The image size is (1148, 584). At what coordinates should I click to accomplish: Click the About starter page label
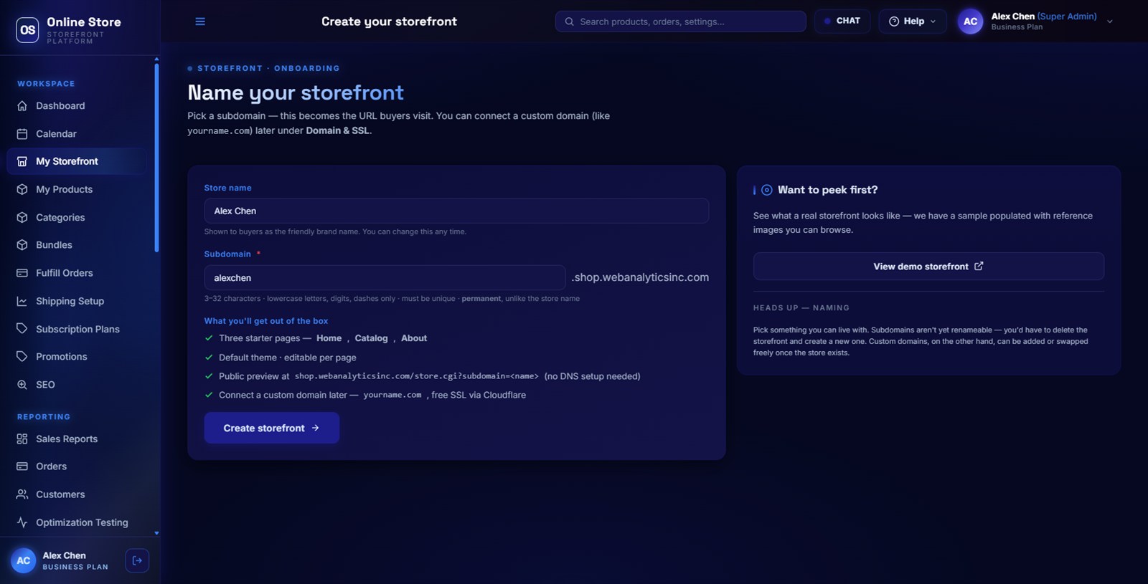pos(414,338)
